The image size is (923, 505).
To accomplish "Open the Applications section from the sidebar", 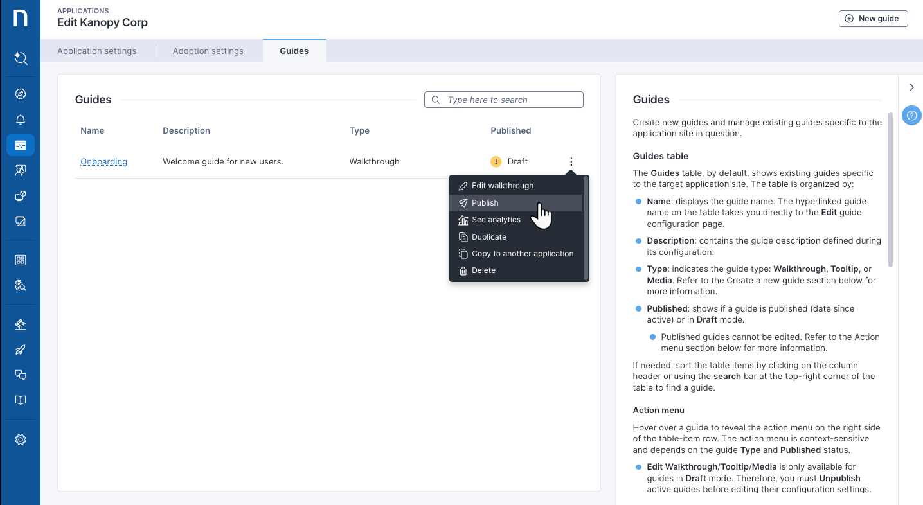I will (x=21, y=145).
